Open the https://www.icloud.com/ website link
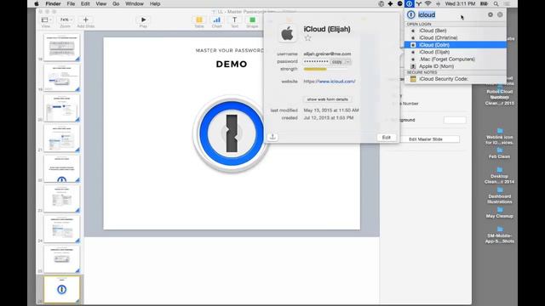The height and width of the screenshot is (306, 545). point(330,82)
